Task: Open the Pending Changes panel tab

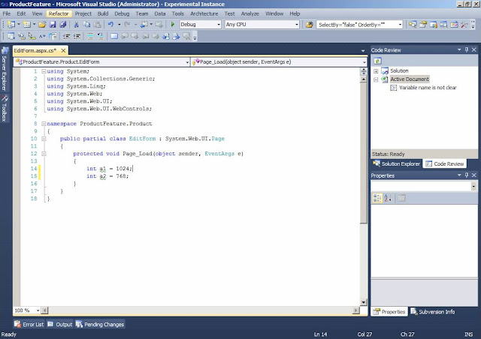Action: pyautogui.click(x=100, y=324)
